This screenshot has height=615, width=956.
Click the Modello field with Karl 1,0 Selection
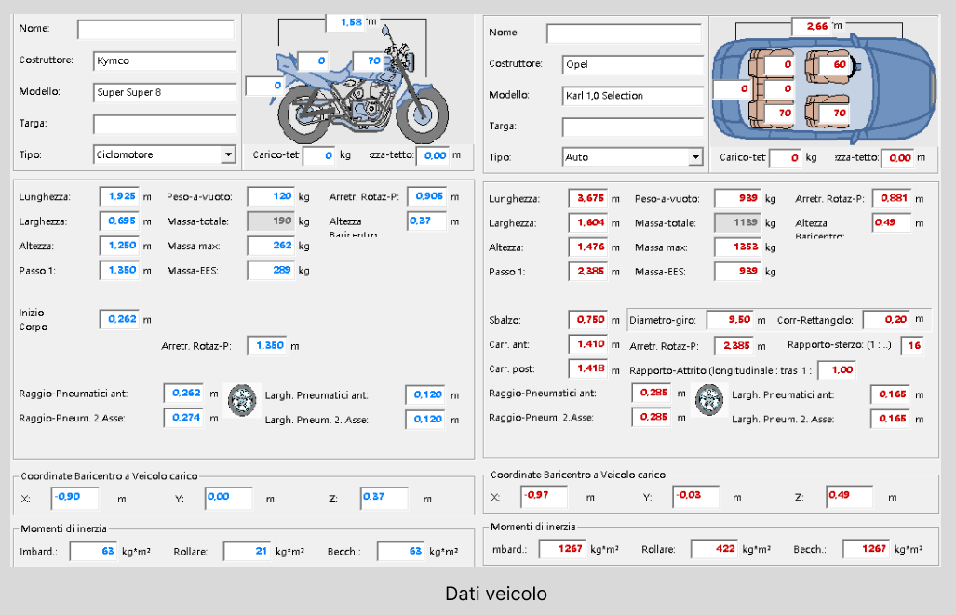pyautogui.click(x=632, y=96)
